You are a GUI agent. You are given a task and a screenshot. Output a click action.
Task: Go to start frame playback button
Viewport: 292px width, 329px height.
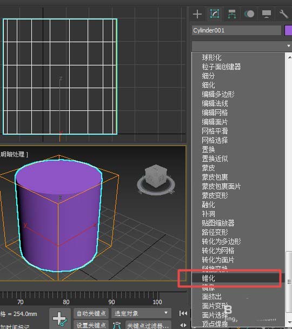point(183,313)
